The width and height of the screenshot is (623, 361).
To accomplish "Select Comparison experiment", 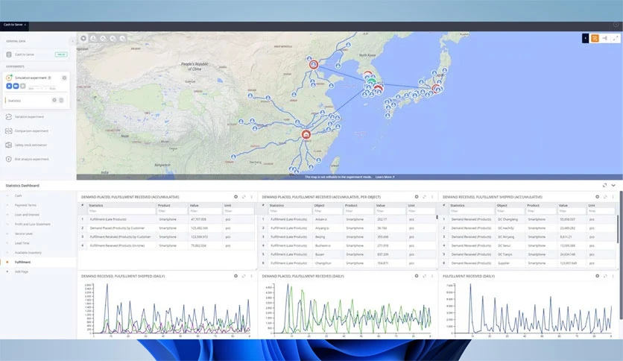I will (31, 131).
